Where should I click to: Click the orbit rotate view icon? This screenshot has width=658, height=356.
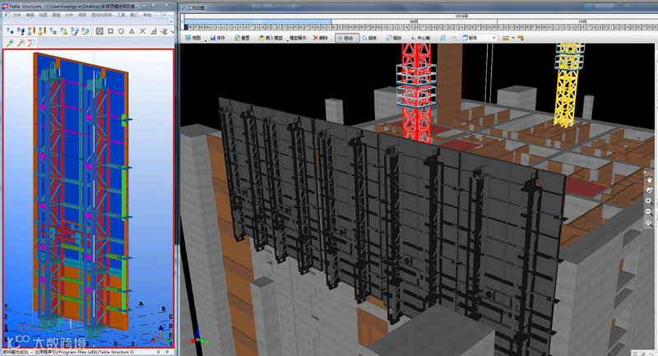(x=649, y=190)
